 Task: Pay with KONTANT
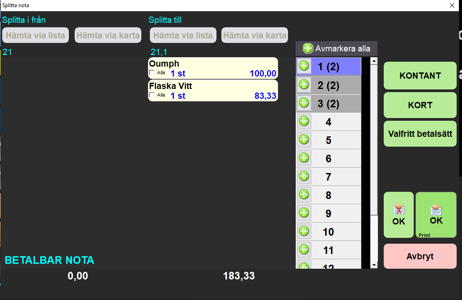click(420, 76)
